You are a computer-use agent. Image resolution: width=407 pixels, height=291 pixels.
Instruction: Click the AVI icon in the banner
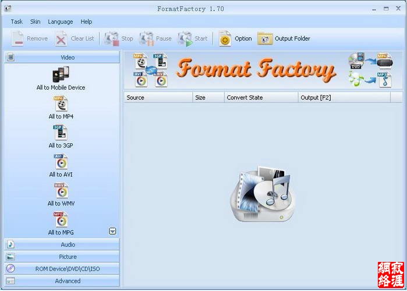coord(141,79)
